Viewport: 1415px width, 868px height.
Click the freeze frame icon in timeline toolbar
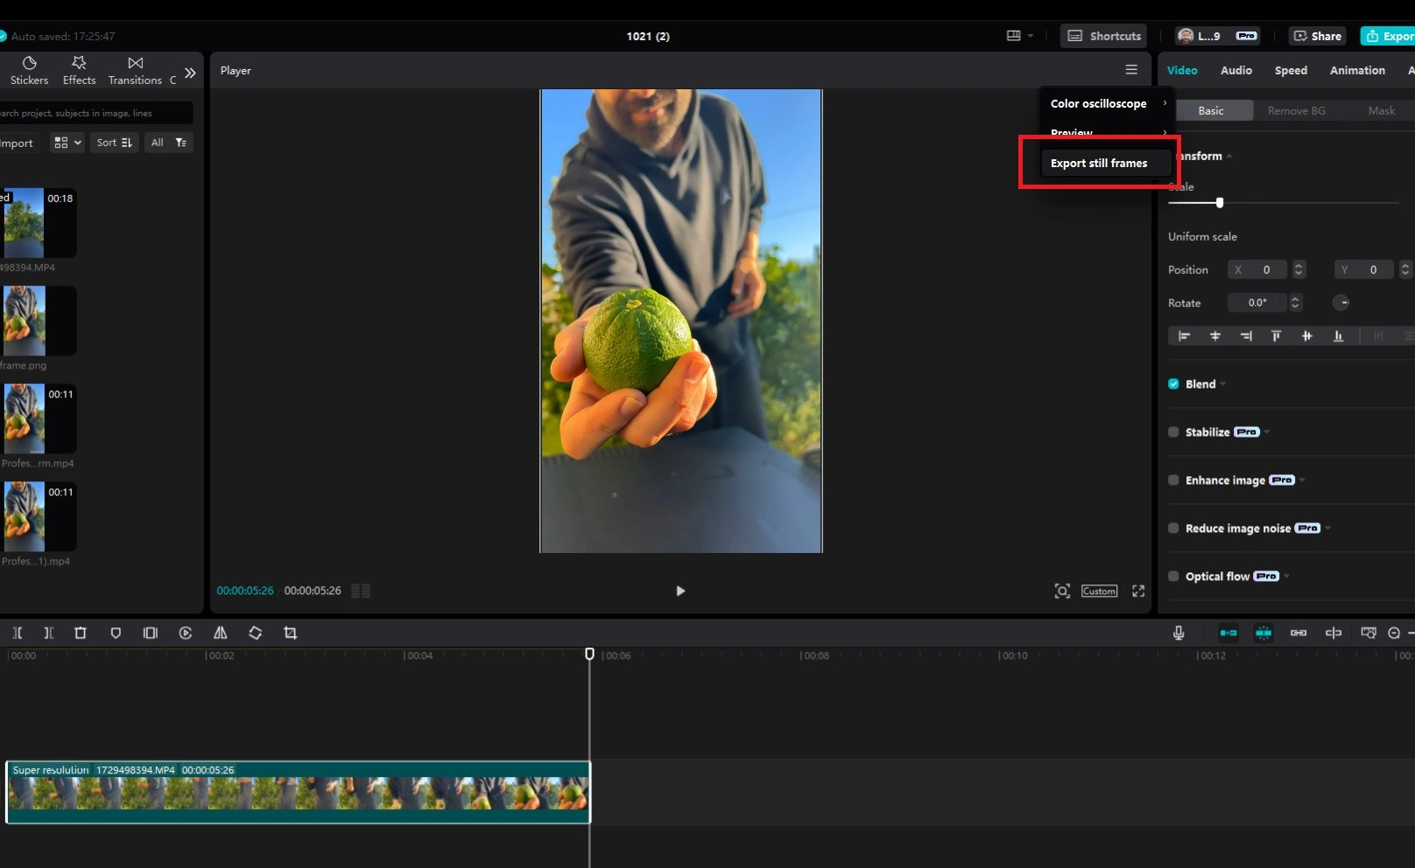pyautogui.click(x=151, y=633)
